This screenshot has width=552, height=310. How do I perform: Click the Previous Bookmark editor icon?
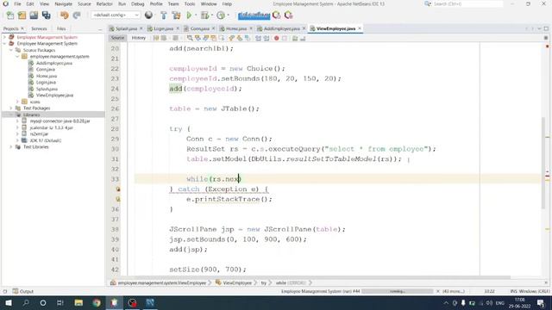coord(232,38)
